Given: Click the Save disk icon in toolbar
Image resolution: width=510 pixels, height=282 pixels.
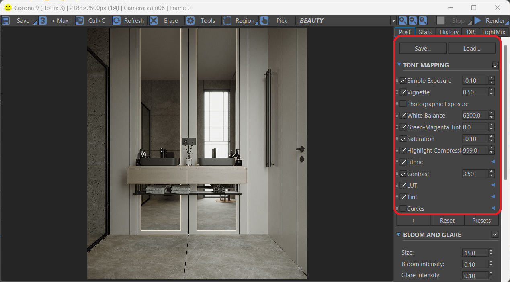Looking at the screenshot, I should (6, 20).
